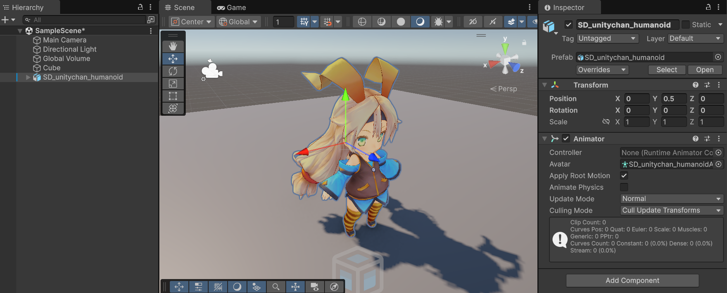Select the Main Camera in Hierarchy
This screenshot has height=293, width=727.
[x=64, y=40]
